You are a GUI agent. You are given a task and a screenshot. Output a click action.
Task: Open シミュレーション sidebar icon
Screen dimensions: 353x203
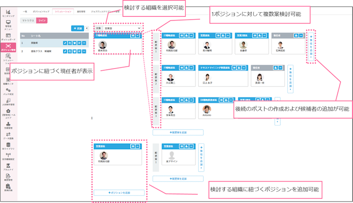tap(8, 59)
